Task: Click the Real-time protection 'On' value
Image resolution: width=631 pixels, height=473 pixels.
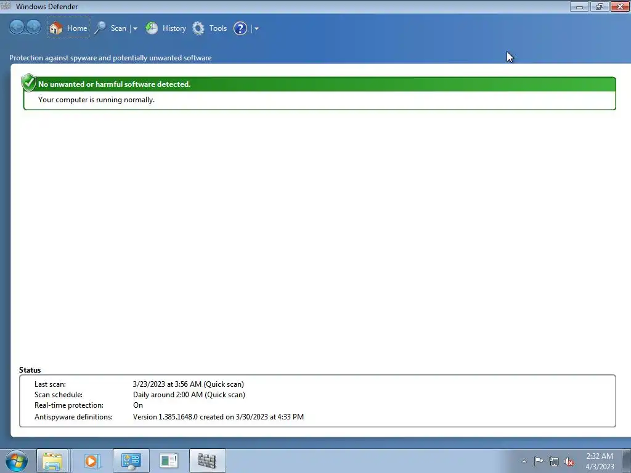Action: click(138, 405)
